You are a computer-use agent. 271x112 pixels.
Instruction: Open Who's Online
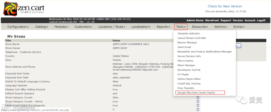tap(185, 61)
